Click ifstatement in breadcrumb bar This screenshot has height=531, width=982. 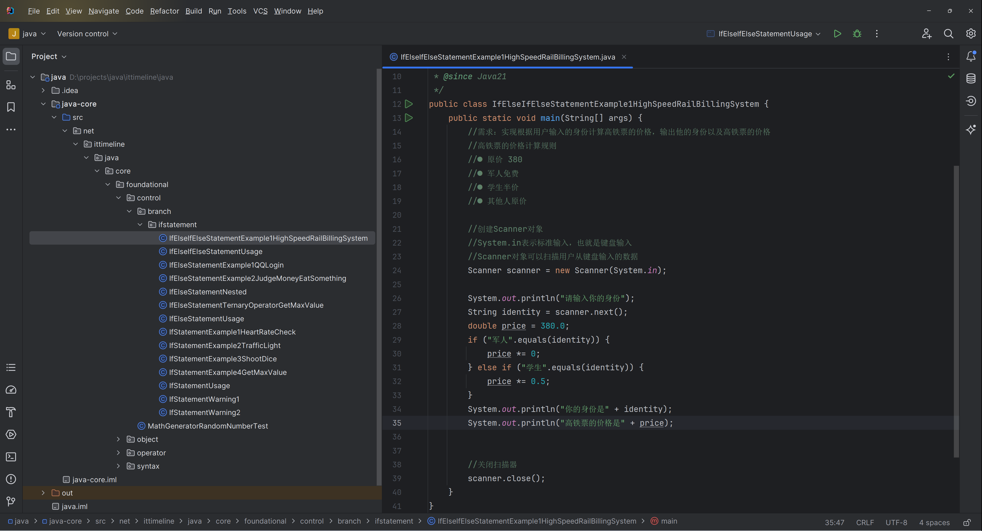tap(394, 521)
